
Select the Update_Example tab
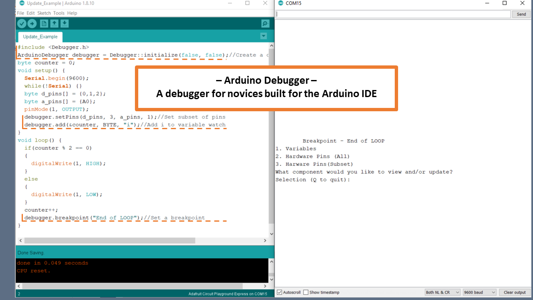click(x=40, y=37)
